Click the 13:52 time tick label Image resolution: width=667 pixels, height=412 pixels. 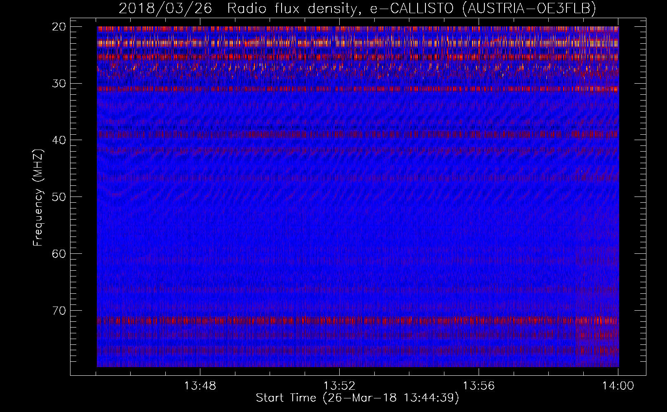tap(339, 386)
